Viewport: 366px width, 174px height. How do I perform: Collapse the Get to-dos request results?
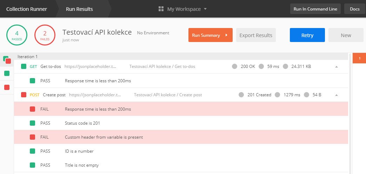tap(337, 67)
